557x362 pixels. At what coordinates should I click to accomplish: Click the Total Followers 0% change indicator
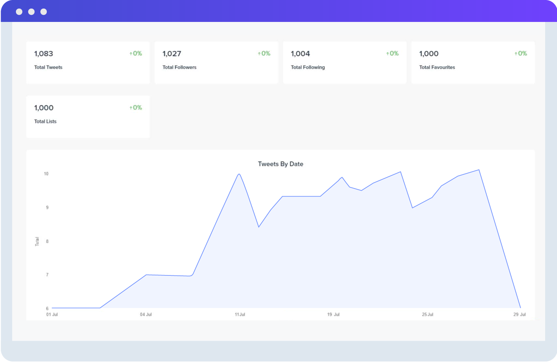(x=264, y=54)
